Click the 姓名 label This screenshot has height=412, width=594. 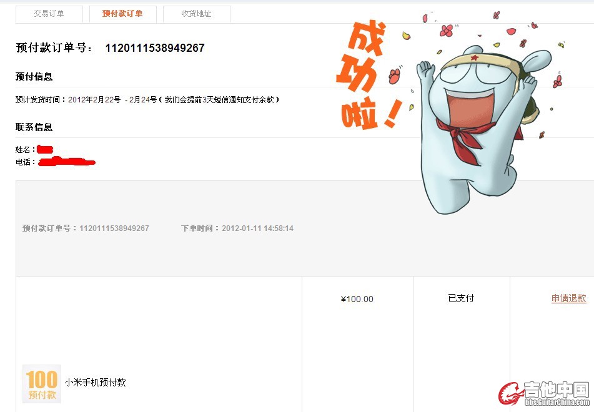pyautogui.click(x=25, y=150)
